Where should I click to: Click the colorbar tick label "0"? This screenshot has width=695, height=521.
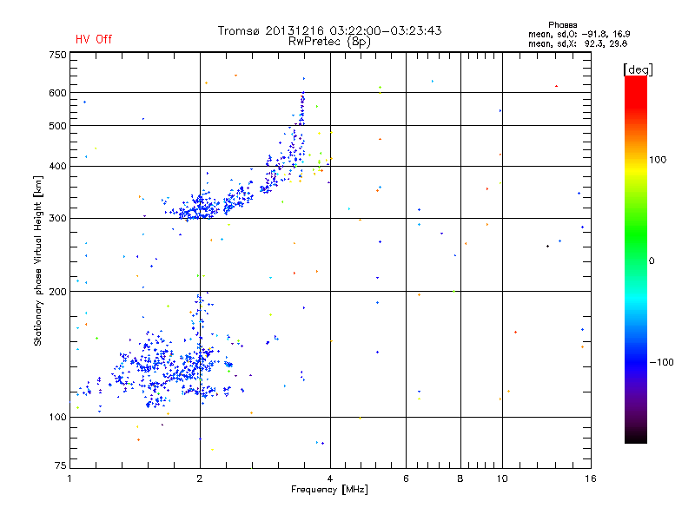(x=651, y=261)
